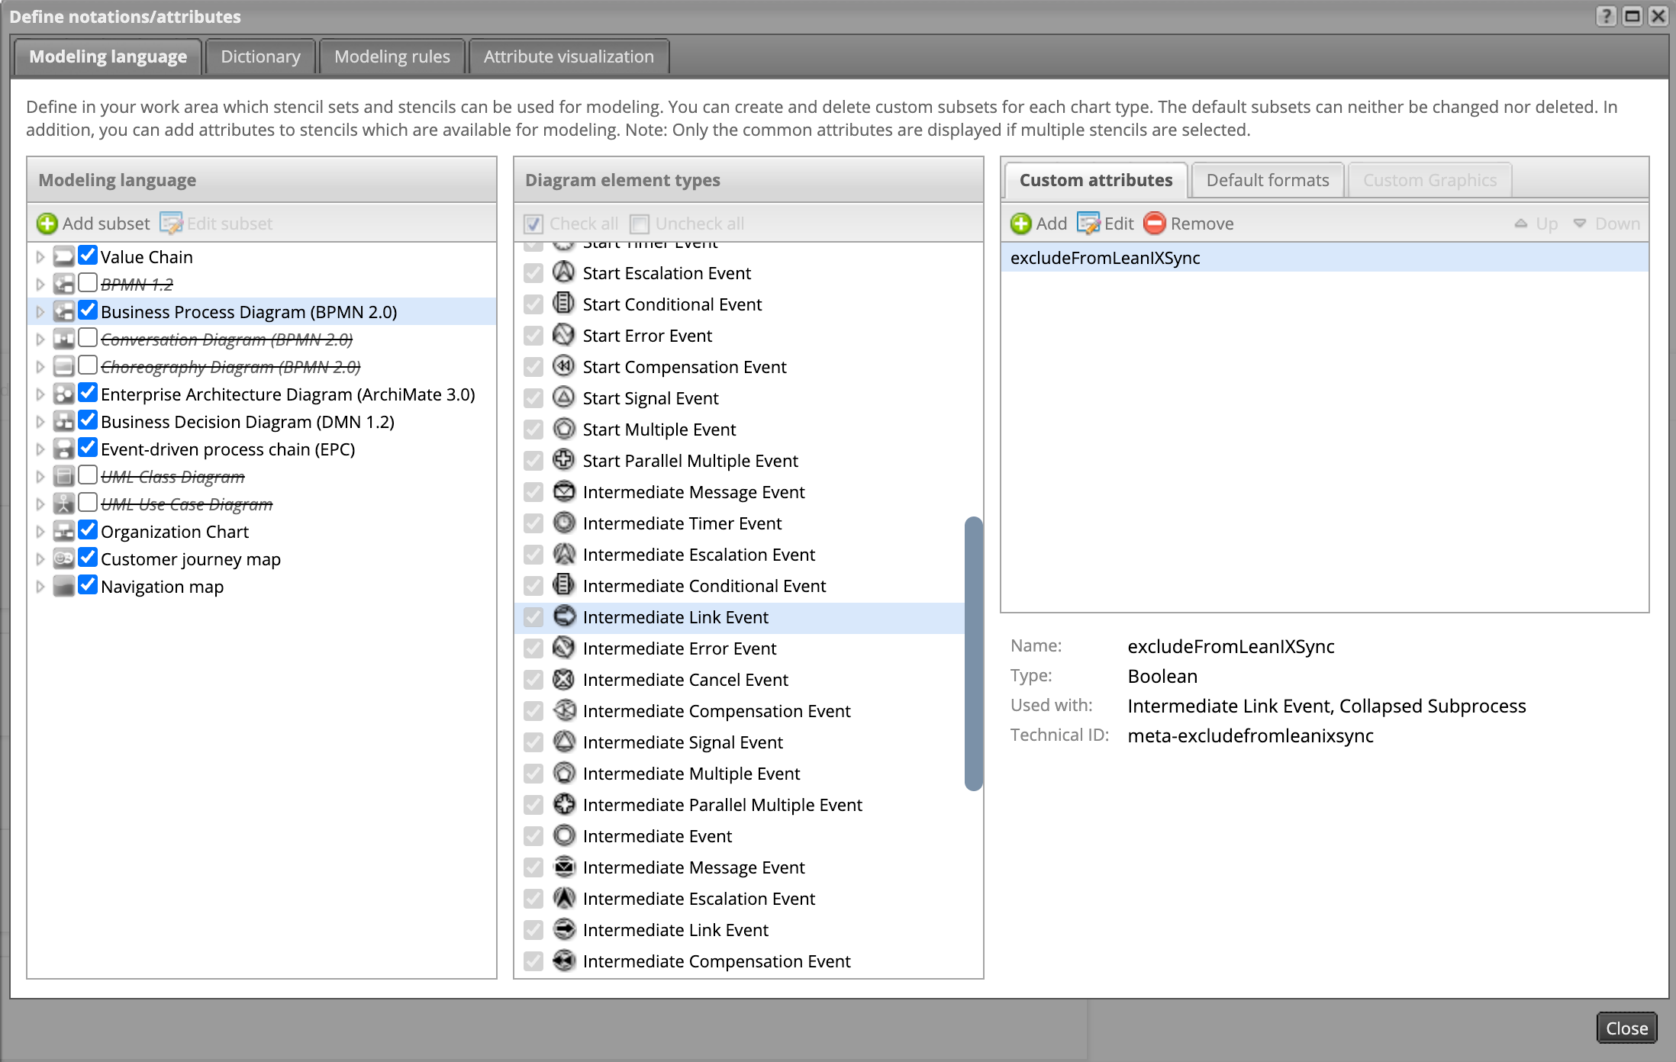This screenshot has width=1676, height=1062.
Task: Click the Start Parallel Multiple Event icon
Action: pyautogui.click(x=563, y=460)
